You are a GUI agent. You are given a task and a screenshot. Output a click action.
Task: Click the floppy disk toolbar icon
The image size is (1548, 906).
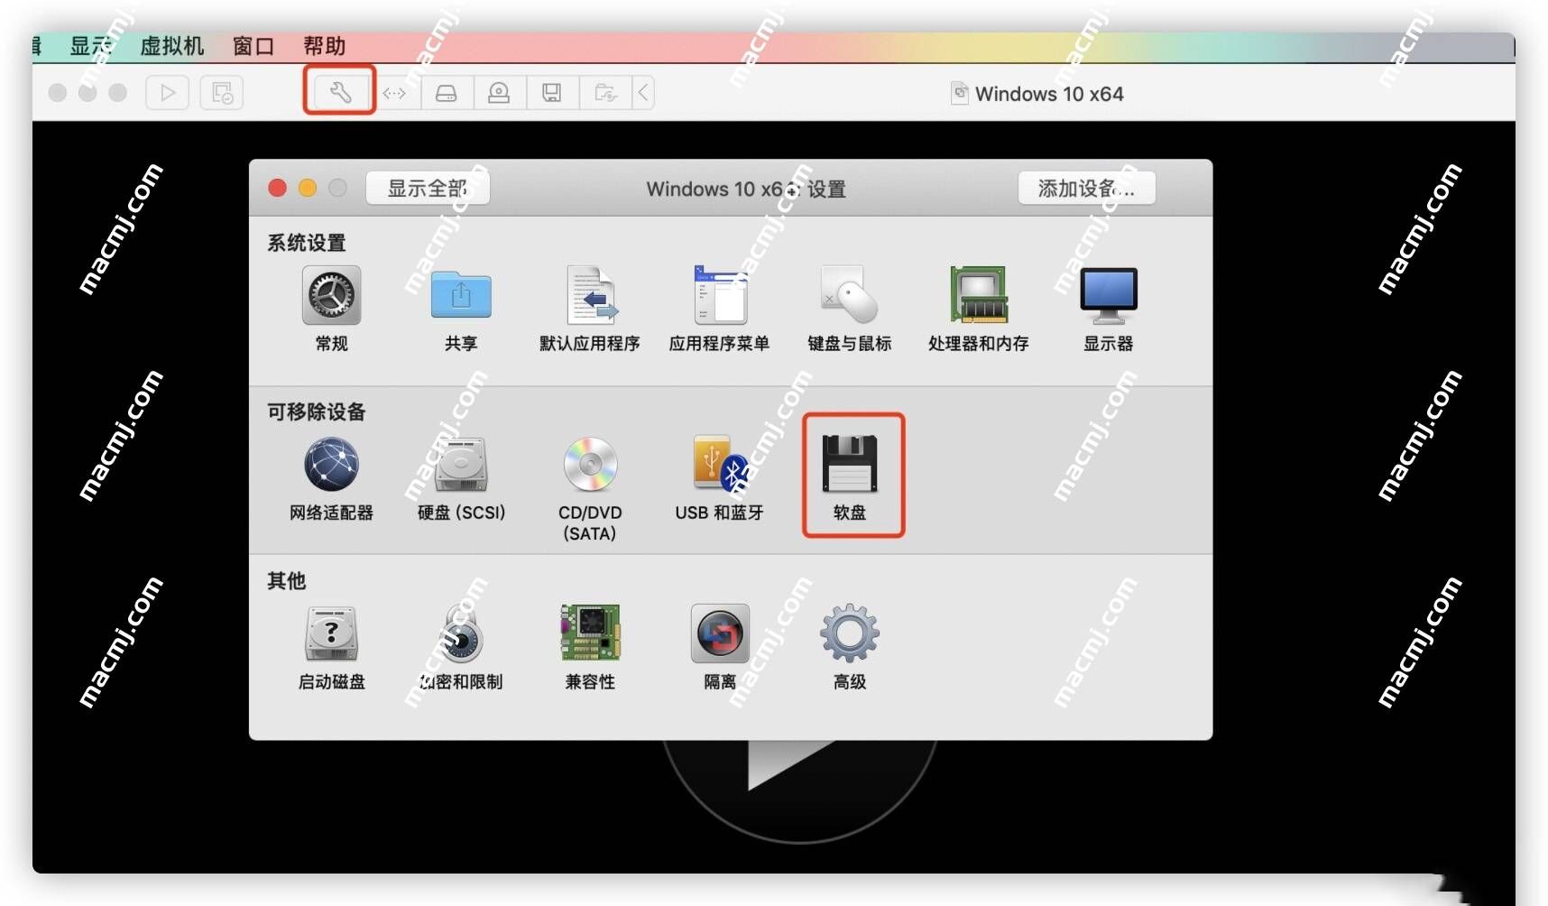552,92
